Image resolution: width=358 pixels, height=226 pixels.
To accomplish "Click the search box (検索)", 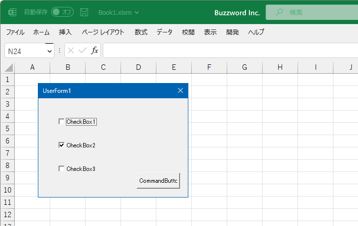I will pos(312,12).
